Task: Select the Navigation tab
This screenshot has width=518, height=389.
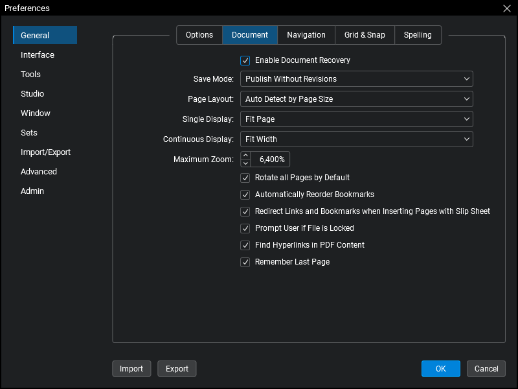Action: [306, 35]
